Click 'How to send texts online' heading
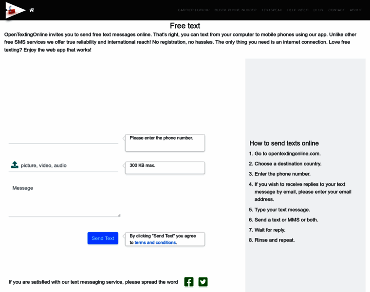Image resolution: width=370 pixels, height=292 pixels. [284, 144]
